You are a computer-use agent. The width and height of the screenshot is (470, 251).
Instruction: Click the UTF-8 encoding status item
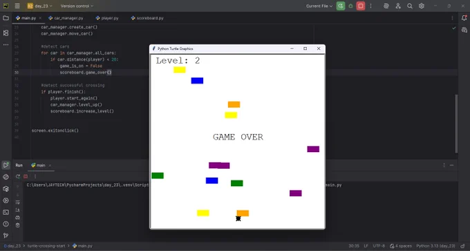[x=379, y=246]
